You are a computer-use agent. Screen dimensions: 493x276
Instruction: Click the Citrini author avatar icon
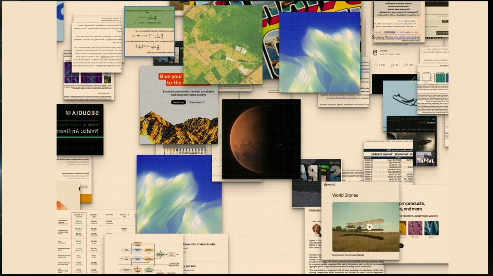375,52
